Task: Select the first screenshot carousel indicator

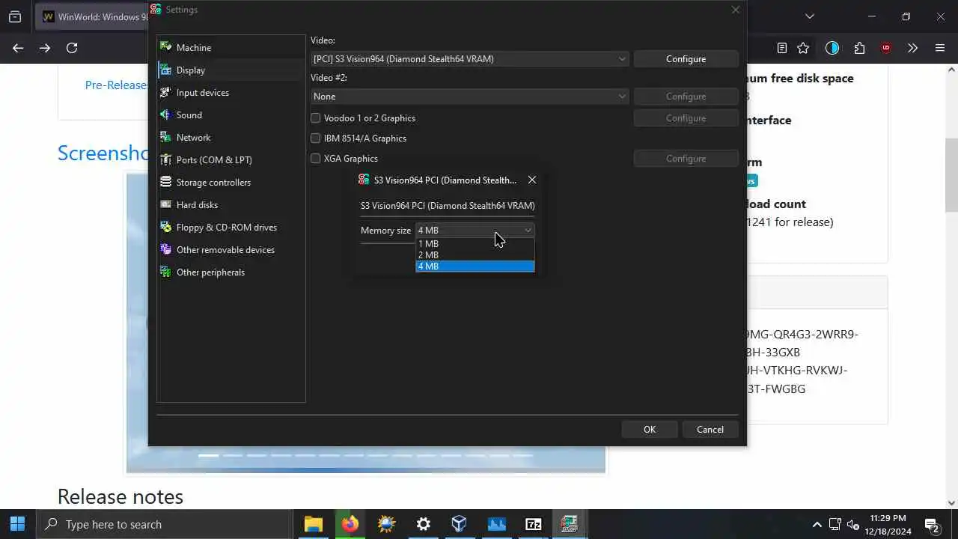Action: 209,455
